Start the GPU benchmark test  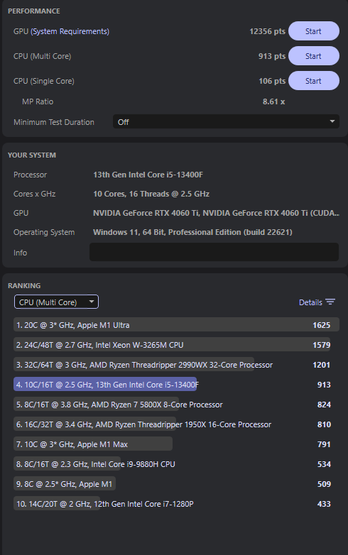pos(314,31)
